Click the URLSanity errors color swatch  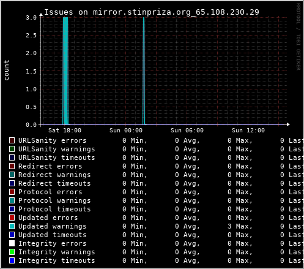tap(12, 140)
